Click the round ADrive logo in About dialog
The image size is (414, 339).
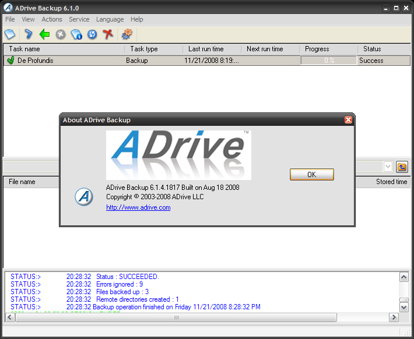pos(84,197)
